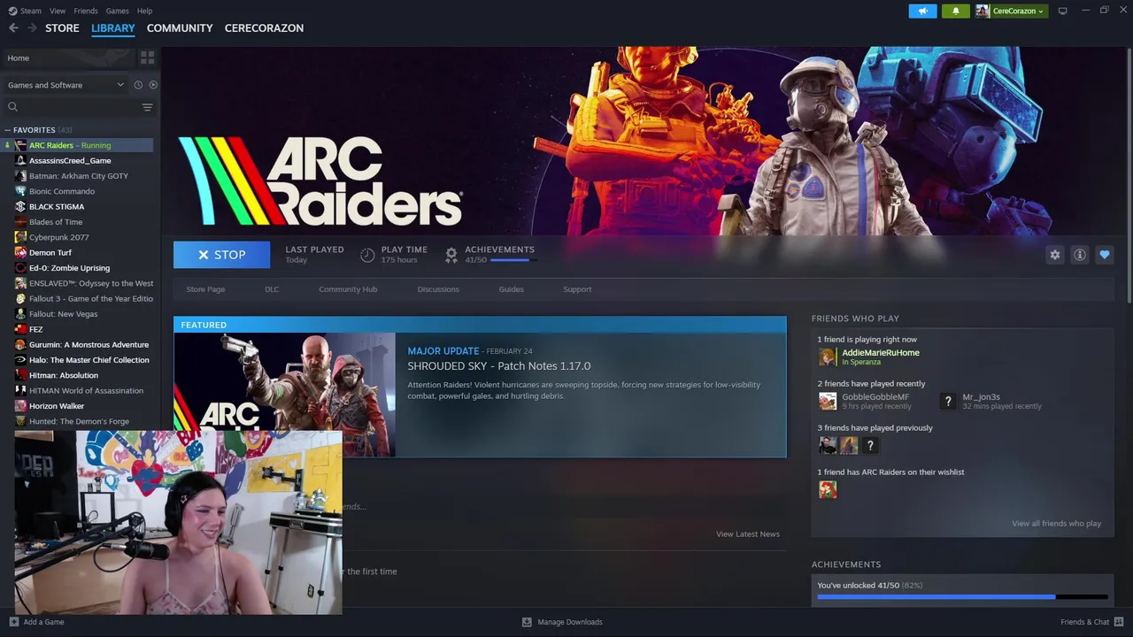Open the Games and Software dropdown

pyautogui.click(x=66, y=85)
